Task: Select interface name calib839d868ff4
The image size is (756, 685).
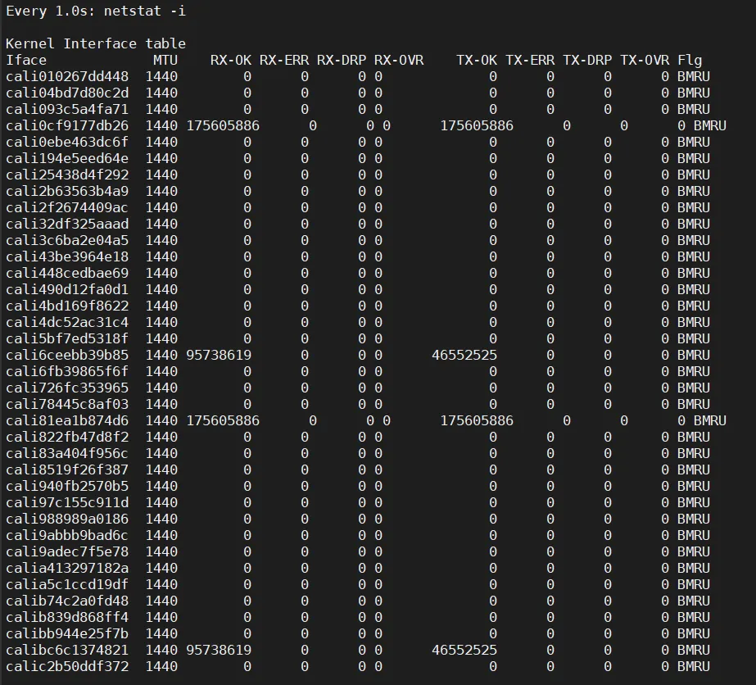Action: [67, 618]
